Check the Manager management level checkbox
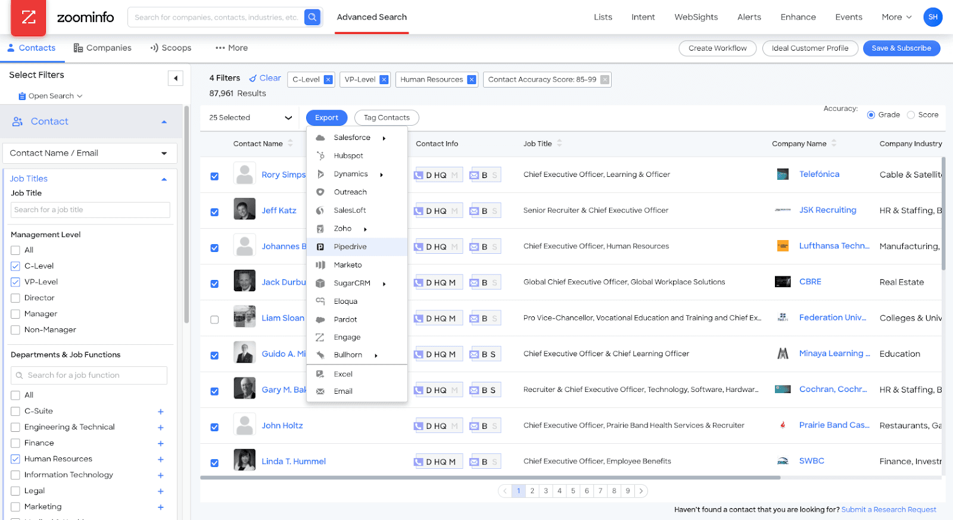The height and width of the screenshot is (520, 953). (x=15, y=314)
